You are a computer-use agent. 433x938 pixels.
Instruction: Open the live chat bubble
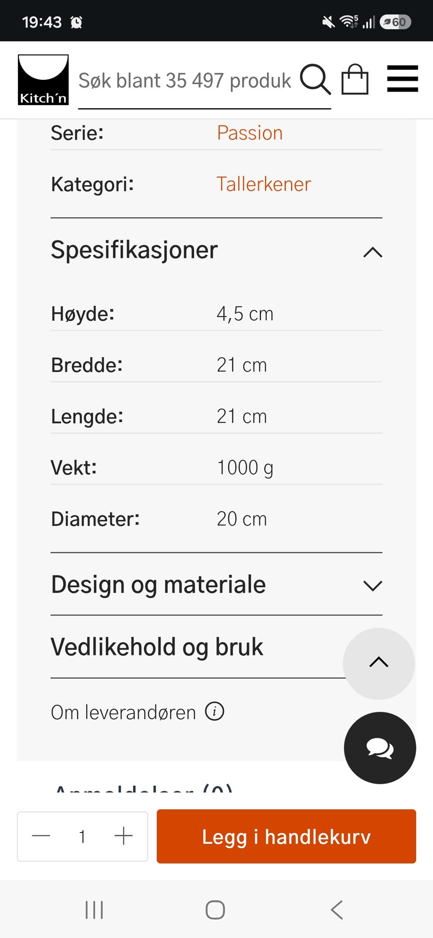pos(380,748)
